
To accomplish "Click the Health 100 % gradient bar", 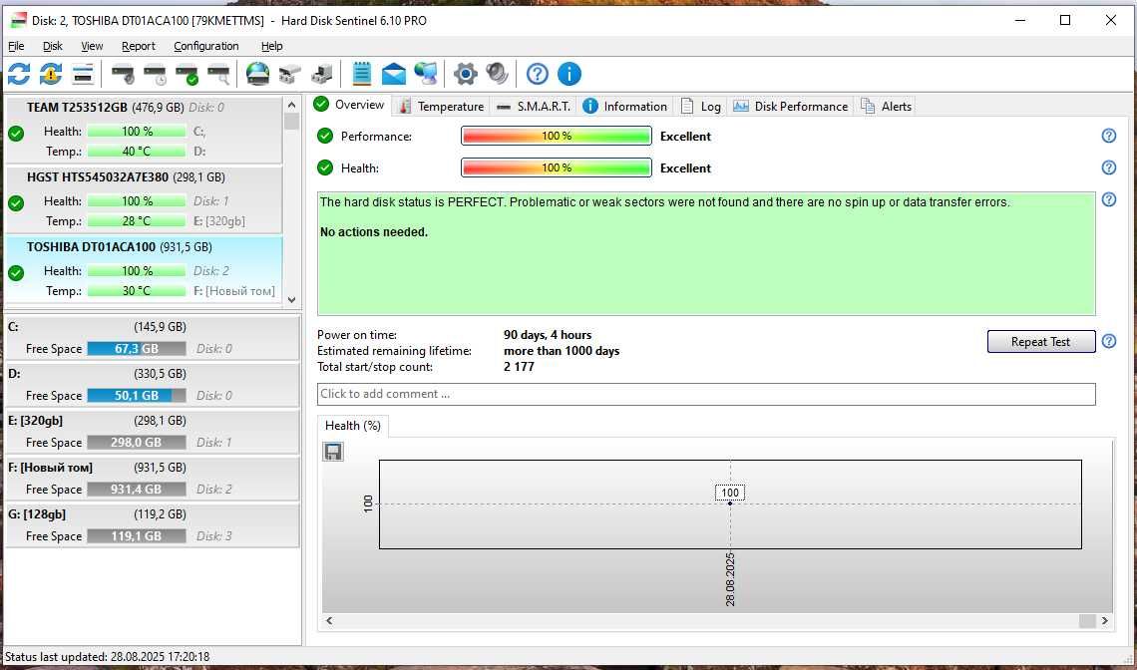I will click(557, 167).
